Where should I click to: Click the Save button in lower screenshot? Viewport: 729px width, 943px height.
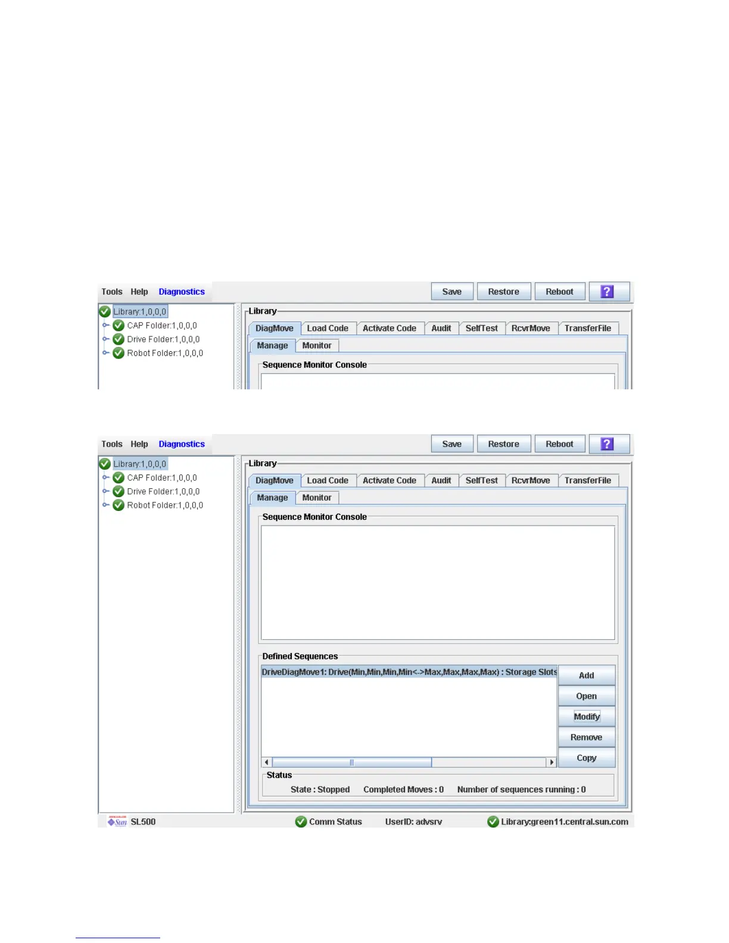pyautogui.click(x=452, y=444)
